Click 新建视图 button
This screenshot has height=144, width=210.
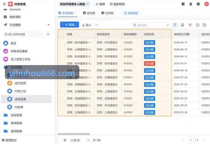pyautogui.click(x=131, y=13)
